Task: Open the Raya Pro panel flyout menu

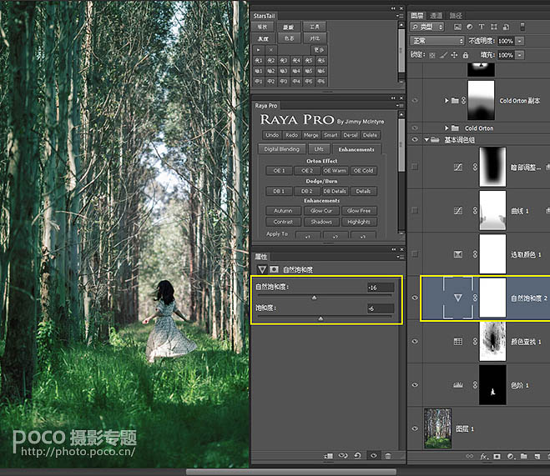Action: tap(399, 105)
